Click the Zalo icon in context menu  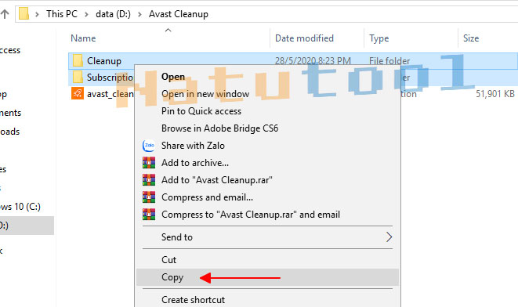tap(149, 145)
